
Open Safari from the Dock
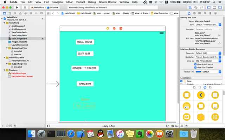(71, 134)
